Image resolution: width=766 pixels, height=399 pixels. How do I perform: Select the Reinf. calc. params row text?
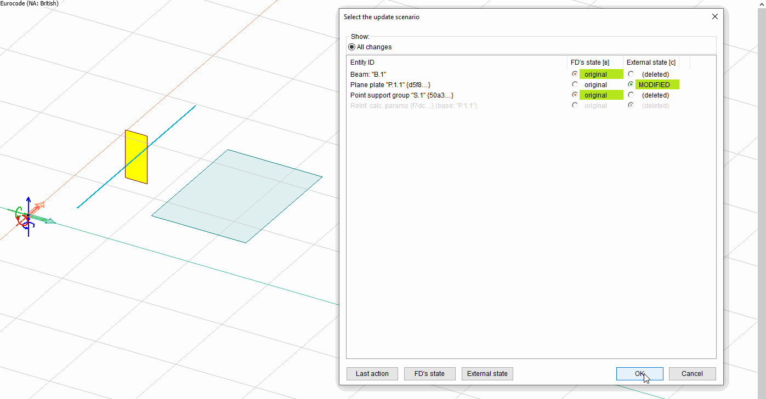[x=414, y=105]
